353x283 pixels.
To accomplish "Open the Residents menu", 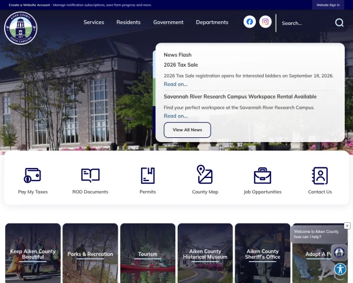I will pos(128,22).
